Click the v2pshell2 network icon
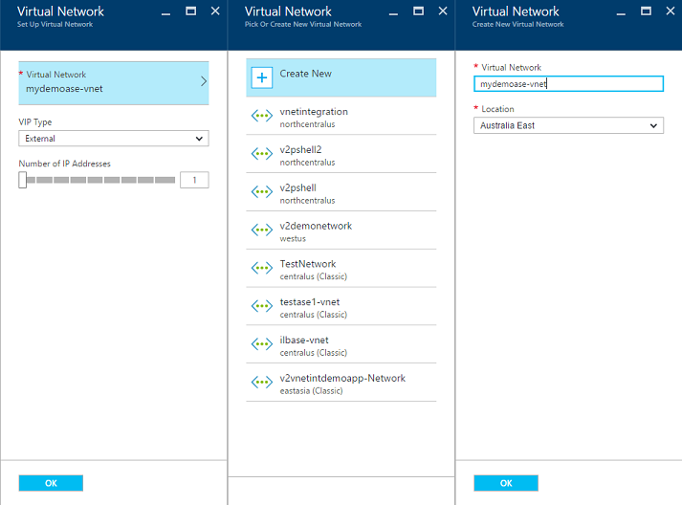The height and width of the screenshot is (505, 682). point(261,154)
